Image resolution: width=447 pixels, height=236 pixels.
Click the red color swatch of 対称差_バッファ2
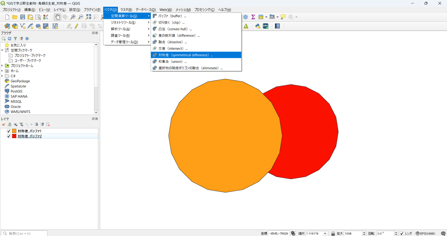pyautogui.click(x=14, y=136)
